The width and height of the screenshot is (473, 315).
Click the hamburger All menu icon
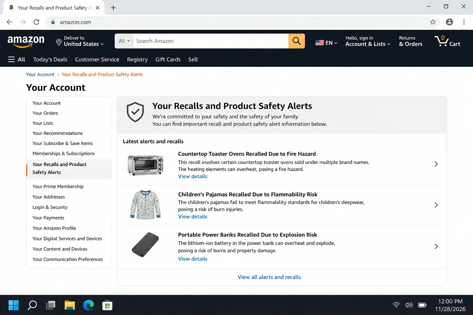[x=11, y=59]
